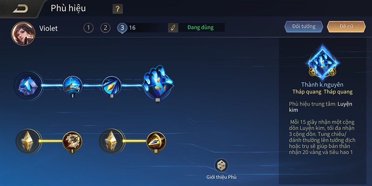
Task: Click the pencil rename icon
Action: pyautogui.click(x=173, y=28)
